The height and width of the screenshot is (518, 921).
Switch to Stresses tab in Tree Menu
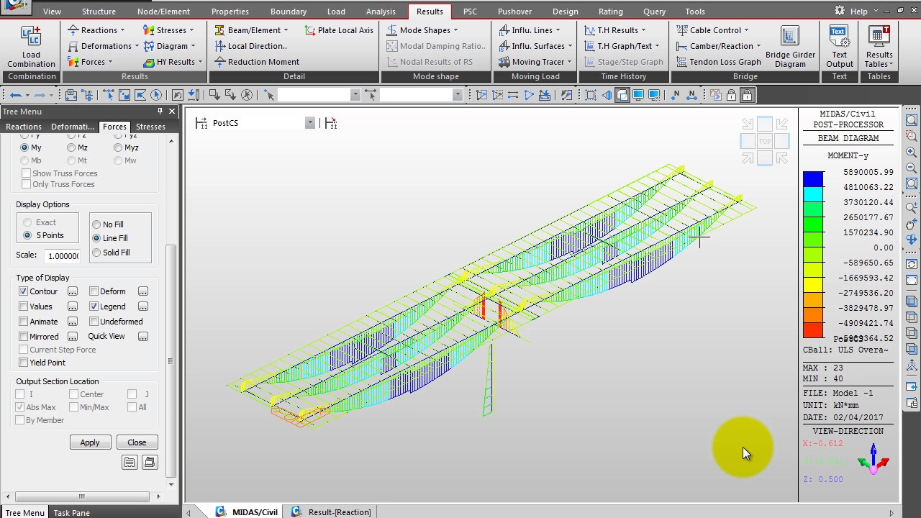[150, 127]
